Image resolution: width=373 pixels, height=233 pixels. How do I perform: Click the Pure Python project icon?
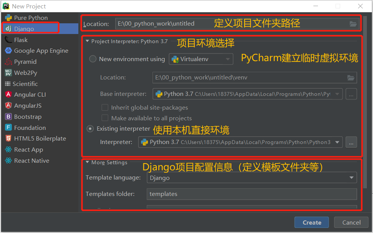click(8, 18)
